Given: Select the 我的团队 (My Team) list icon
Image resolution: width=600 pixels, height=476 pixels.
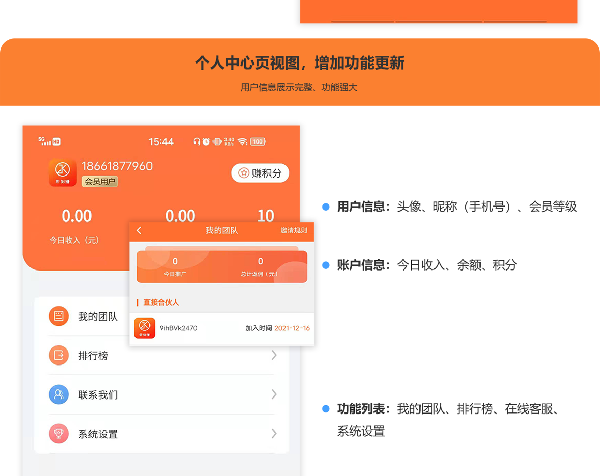Looking at the screenshot, I should (x=58, y=316).
